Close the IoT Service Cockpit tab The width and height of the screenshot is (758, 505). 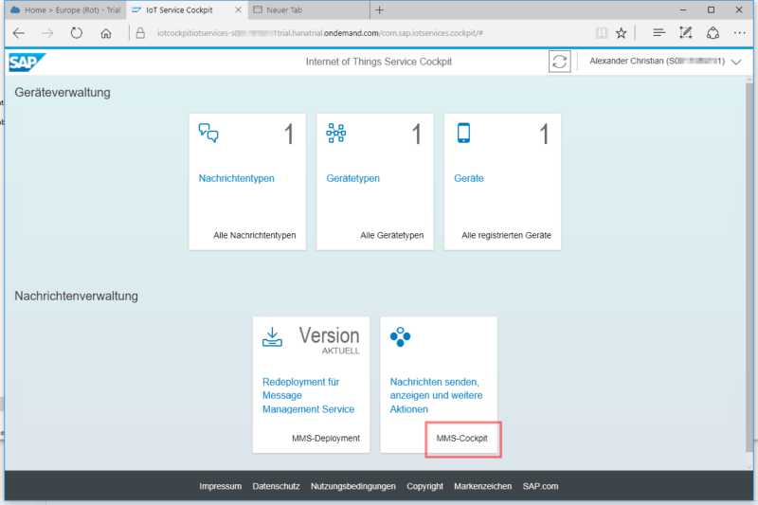(238, 9)
